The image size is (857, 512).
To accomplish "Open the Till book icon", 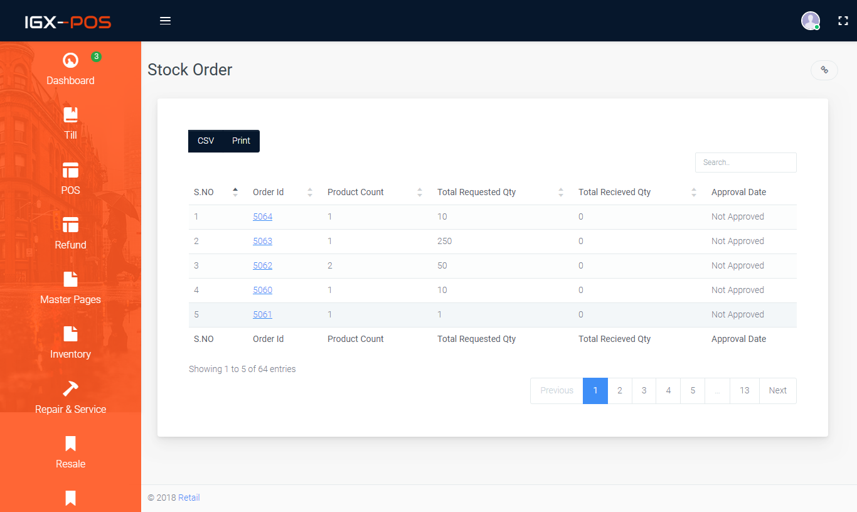I will pyautogui.click(x=70, y=115).
